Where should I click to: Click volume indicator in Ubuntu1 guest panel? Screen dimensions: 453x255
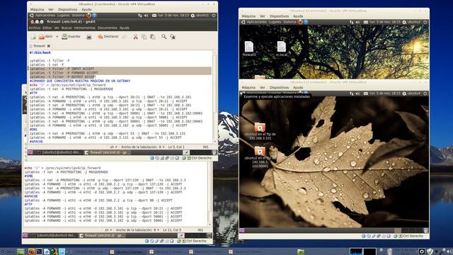click(x=147, y=16)
